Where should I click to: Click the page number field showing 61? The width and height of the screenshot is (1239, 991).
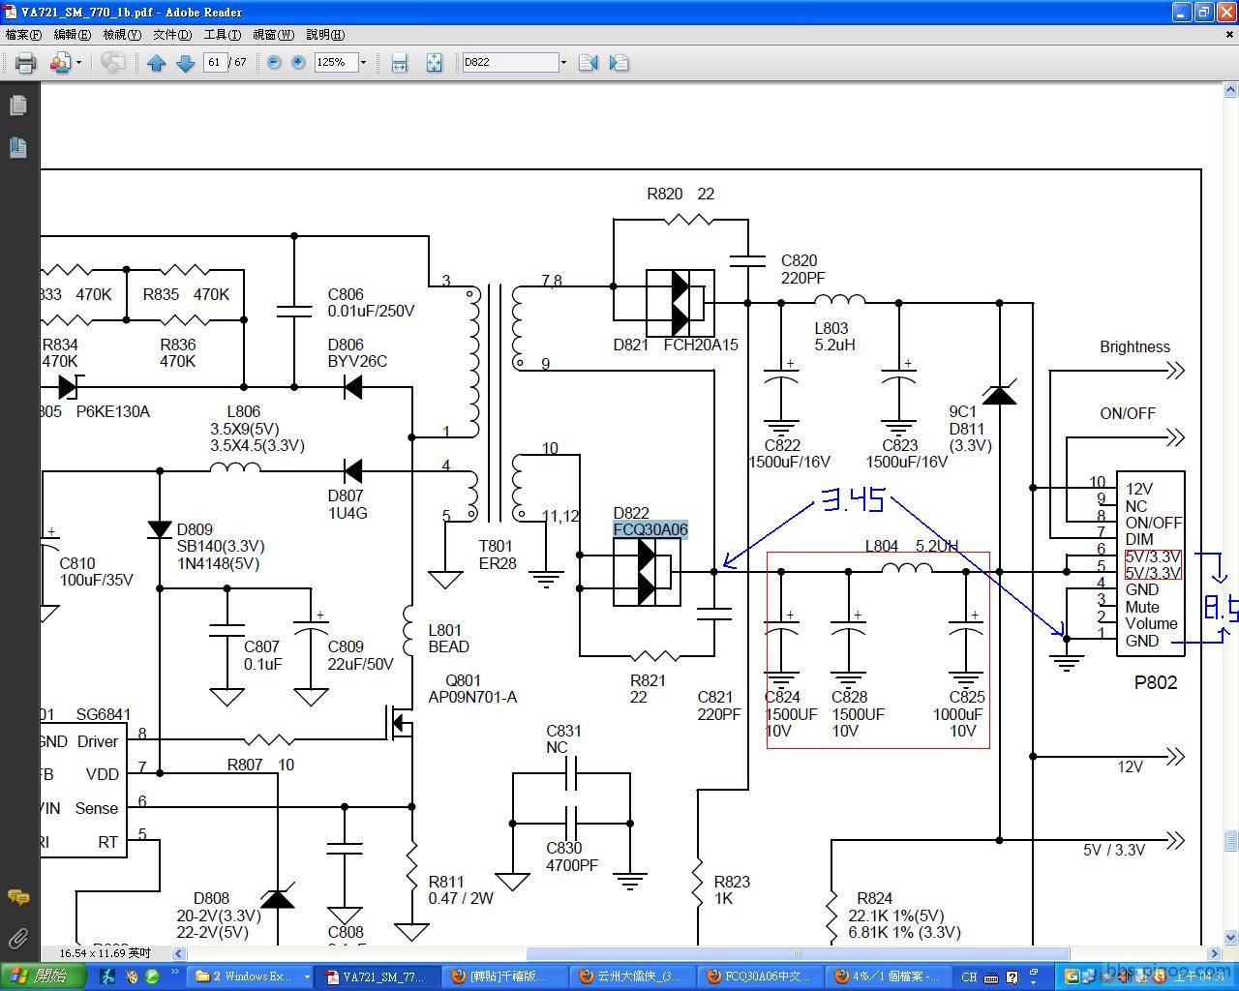coord(214,62)
